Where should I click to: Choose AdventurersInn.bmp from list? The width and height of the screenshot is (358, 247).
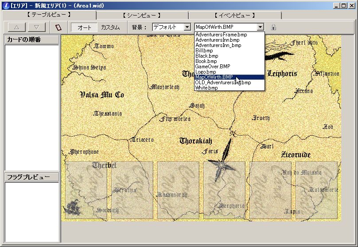point(230,40)
